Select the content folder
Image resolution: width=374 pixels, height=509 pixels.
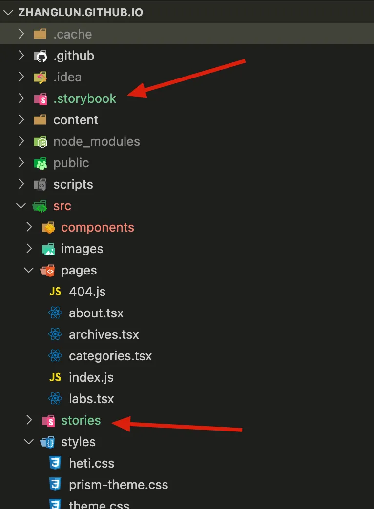pyautogui.click(x=76, y=120)
